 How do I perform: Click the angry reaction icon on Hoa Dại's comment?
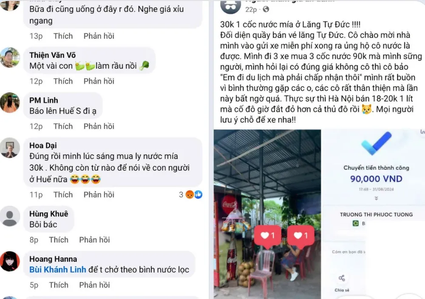click(190, 195)
